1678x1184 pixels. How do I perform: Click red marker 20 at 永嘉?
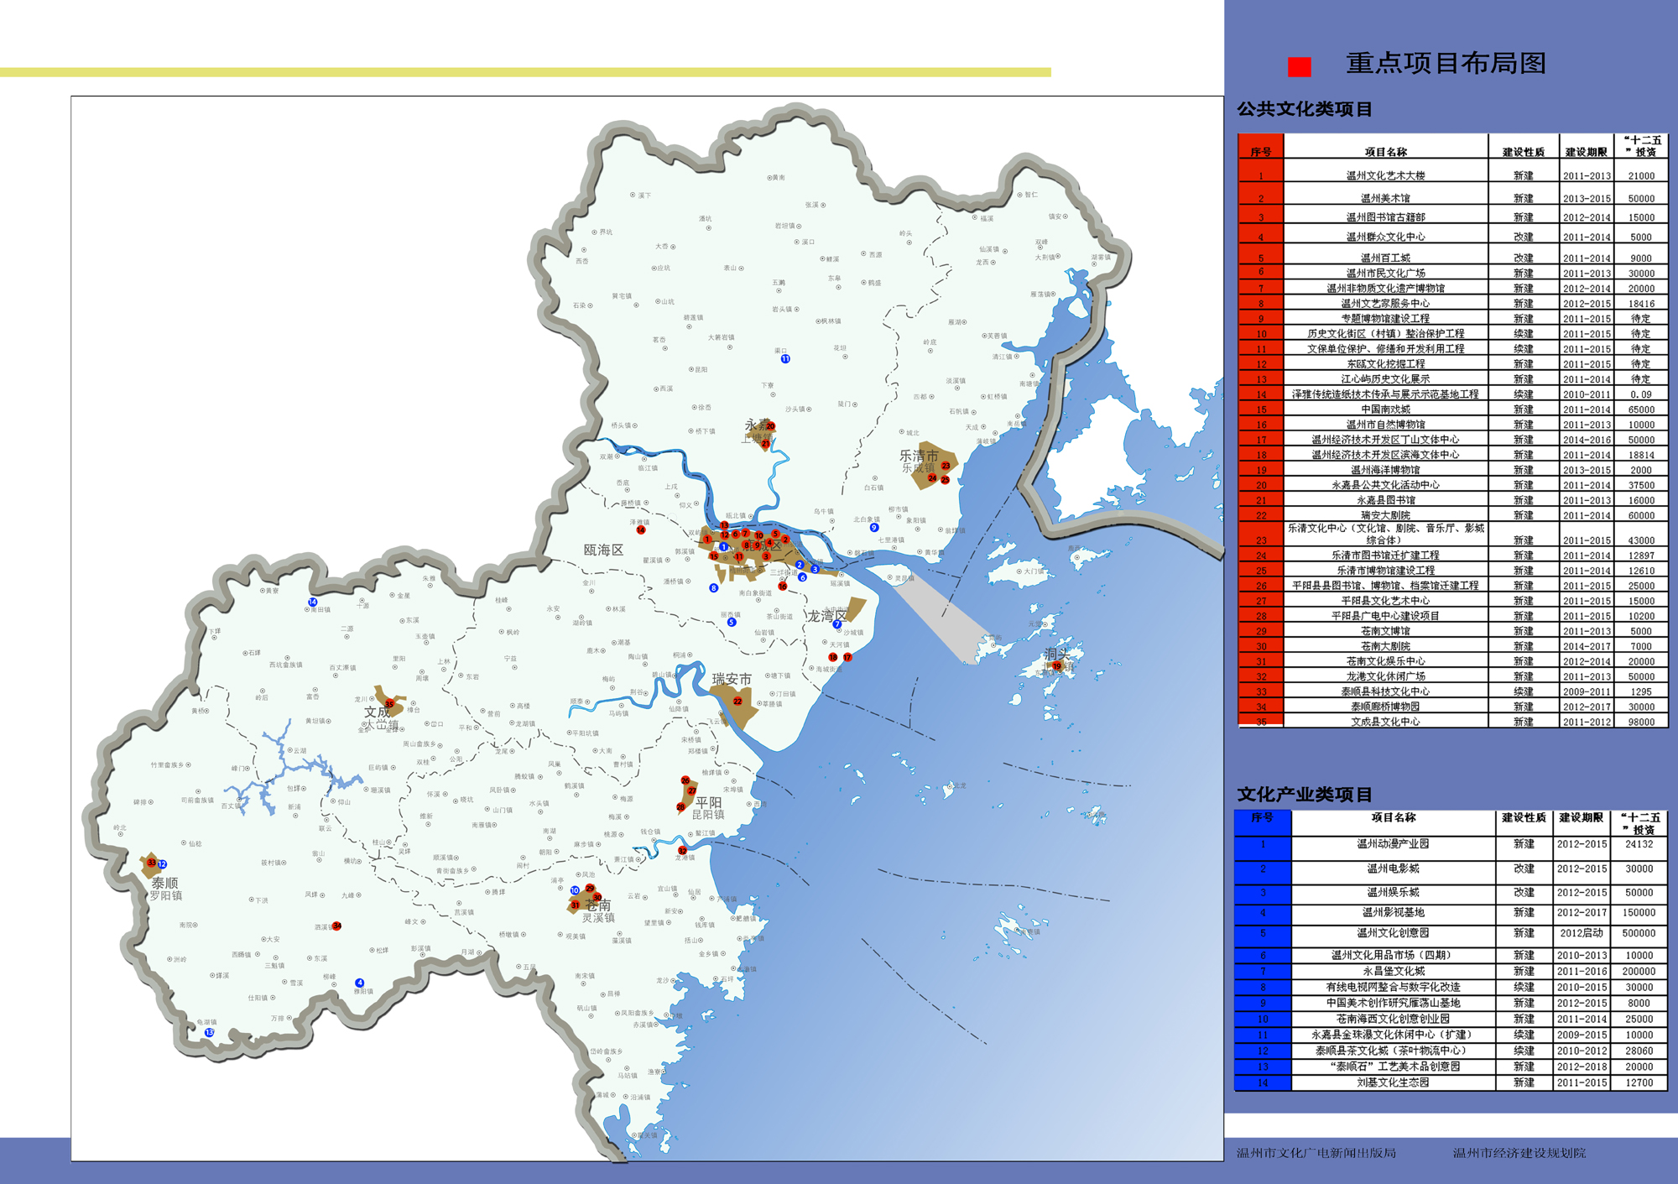770,426
